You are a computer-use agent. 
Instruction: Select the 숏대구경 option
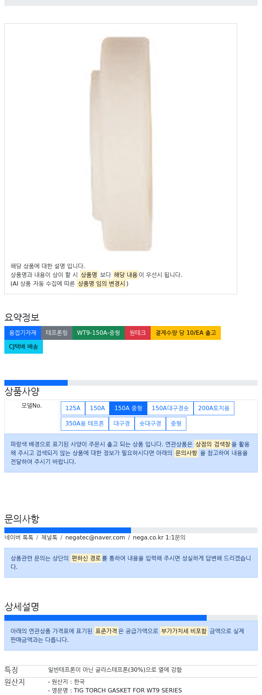[x=150, y=423]
